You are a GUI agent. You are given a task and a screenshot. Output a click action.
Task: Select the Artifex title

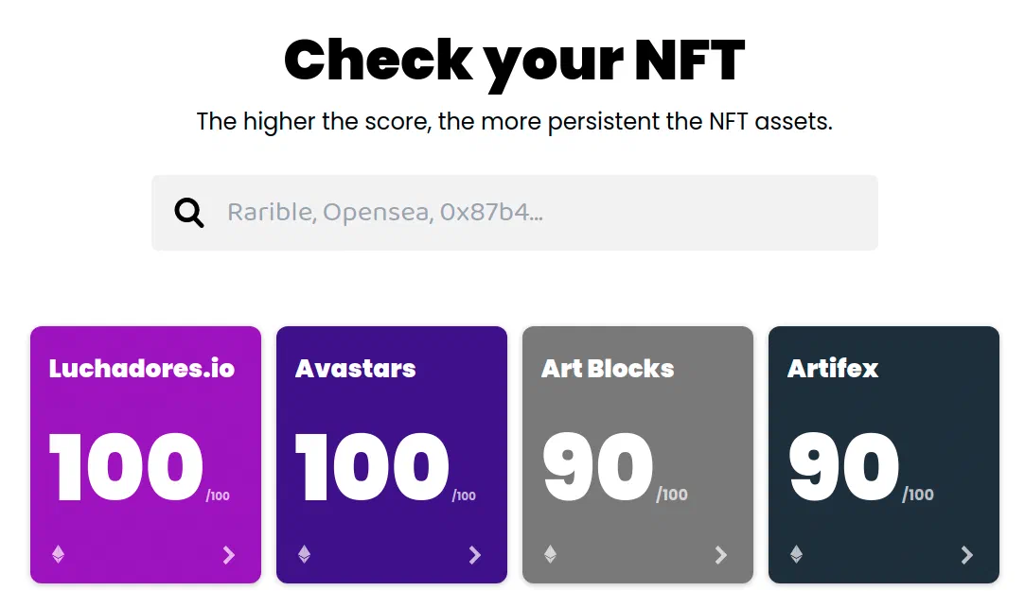pos(833,369)
